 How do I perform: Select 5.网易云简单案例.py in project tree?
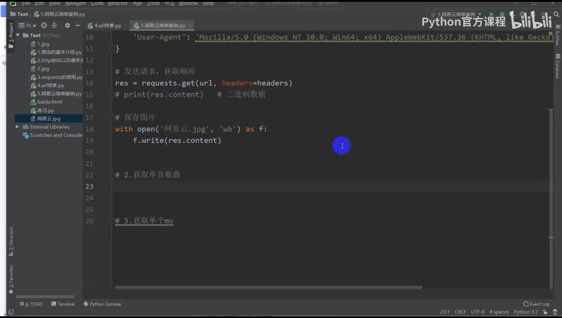(56, 94)
